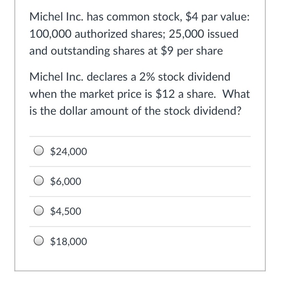This screenshot has width=292, height=287.
Task: Click the "$12" market price value
Action: [x=165, y=94]
